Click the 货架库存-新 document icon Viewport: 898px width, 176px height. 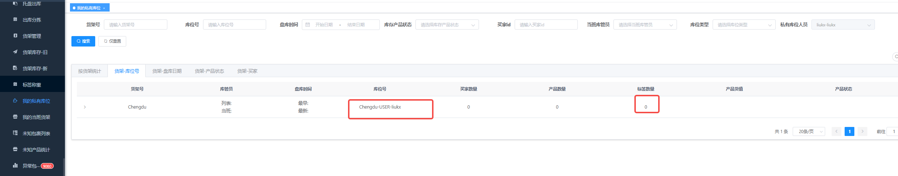click(15, 68)
